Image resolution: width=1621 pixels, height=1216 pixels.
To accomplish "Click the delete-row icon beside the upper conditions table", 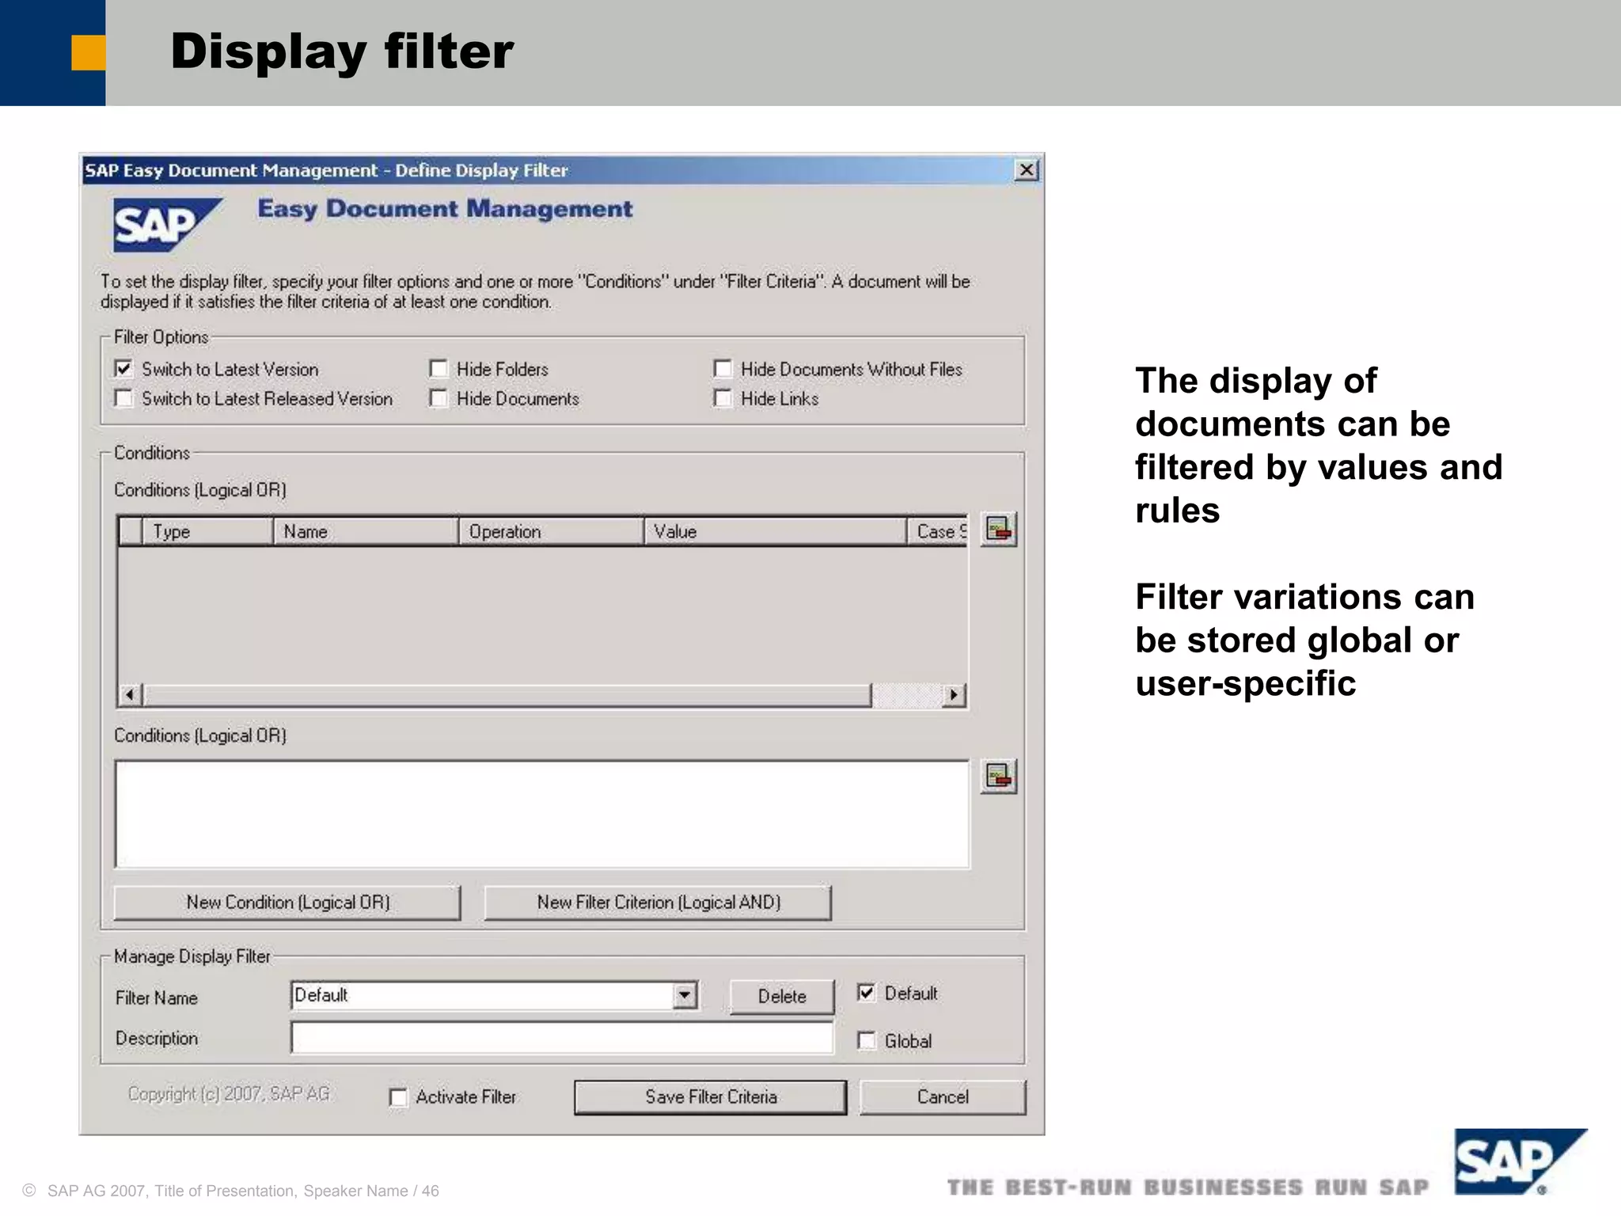I will click(x=999, y=529).
